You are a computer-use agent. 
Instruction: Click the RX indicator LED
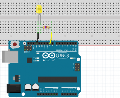click(38, 61)
